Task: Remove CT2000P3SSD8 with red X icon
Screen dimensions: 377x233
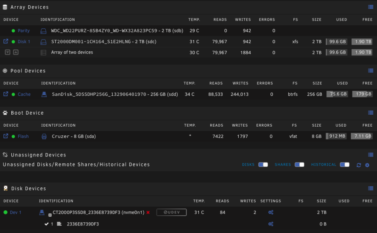Action: [148, 212]
